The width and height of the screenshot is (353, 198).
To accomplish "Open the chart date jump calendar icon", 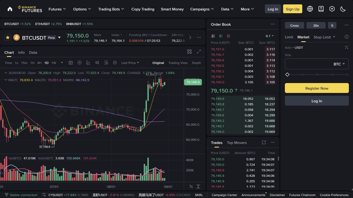I will pos(71,63).
